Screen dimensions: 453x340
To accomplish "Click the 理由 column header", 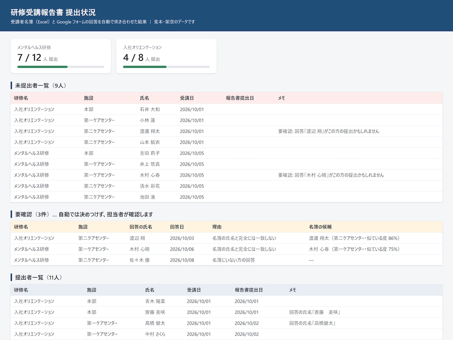I will coord(217,227).
